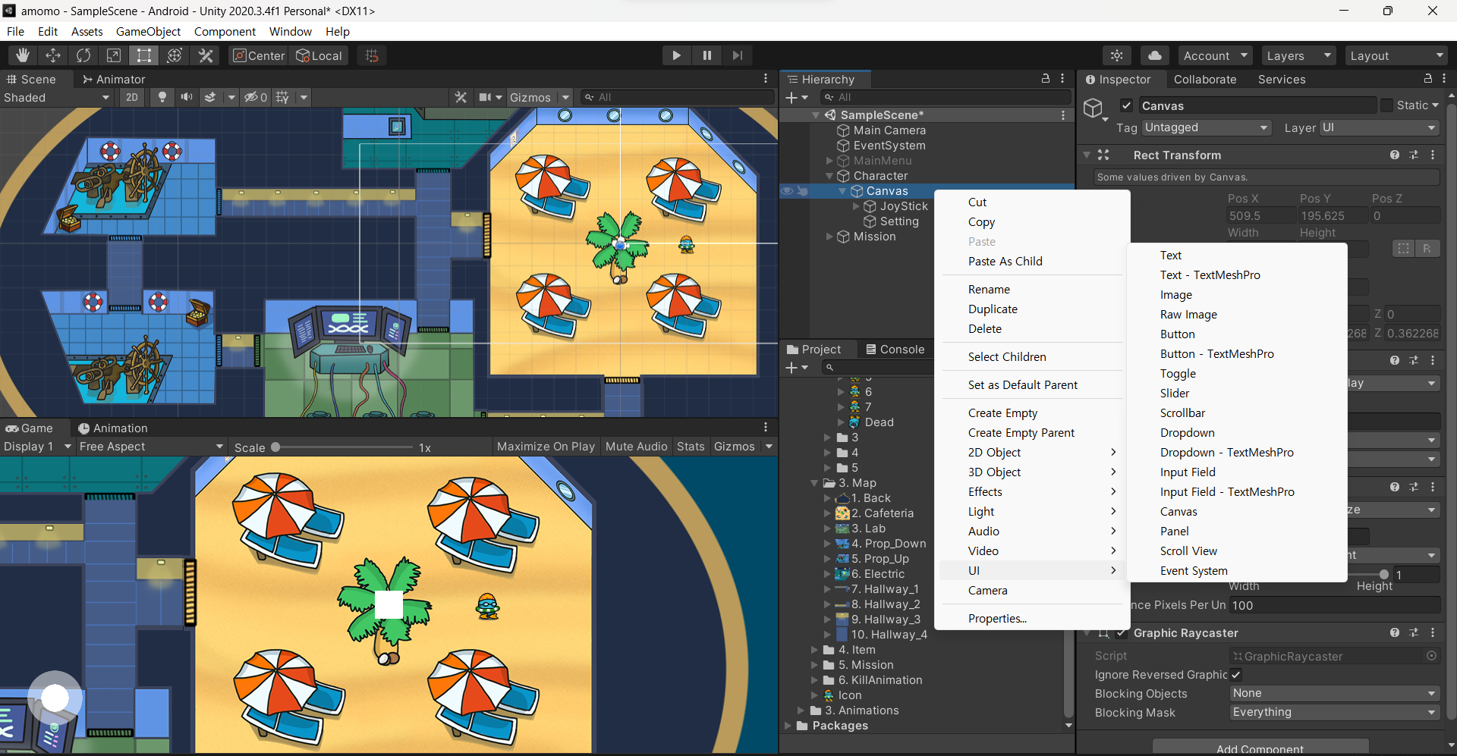Toggle scene audio speaker icon
1457x756 pixels.
pos(186,97)
